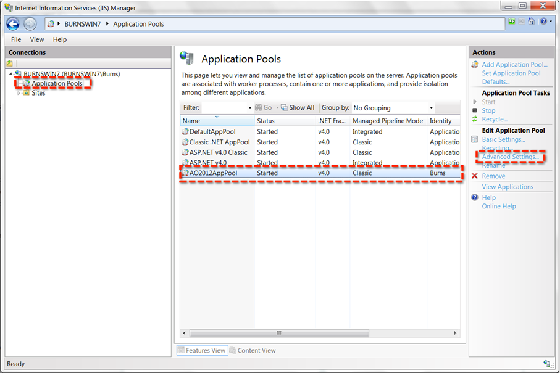Open Advanced Settings for the pool
560x373 pixels.
point(511,157)
